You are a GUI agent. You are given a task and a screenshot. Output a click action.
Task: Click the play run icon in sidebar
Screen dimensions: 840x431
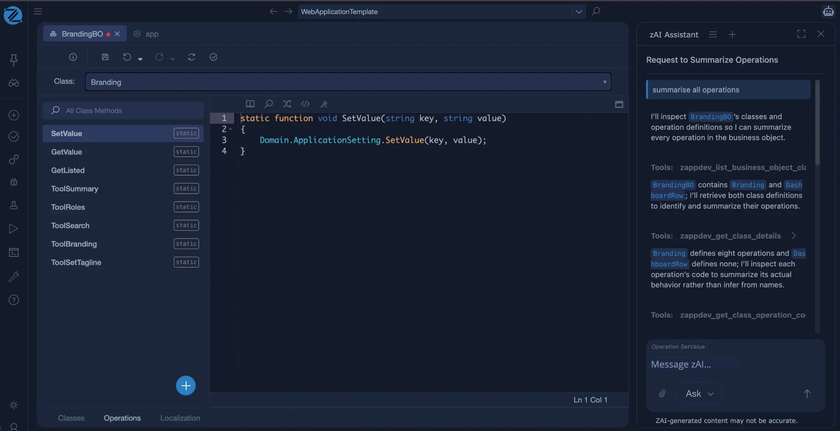click(x=14, y=229)
